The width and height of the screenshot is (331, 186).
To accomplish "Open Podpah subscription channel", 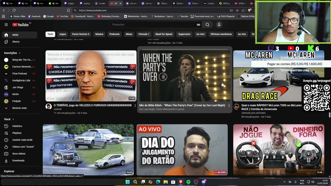I will [x=20, y=101].
